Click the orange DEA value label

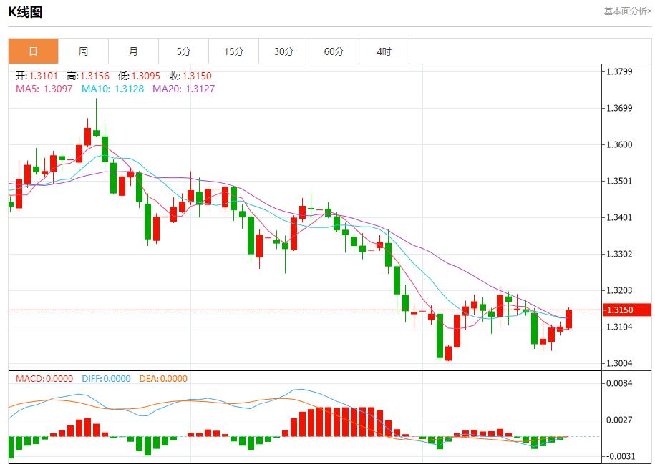164,379
